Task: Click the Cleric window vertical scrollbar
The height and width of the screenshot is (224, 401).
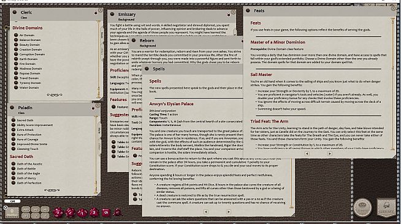Action: (98, 59)
